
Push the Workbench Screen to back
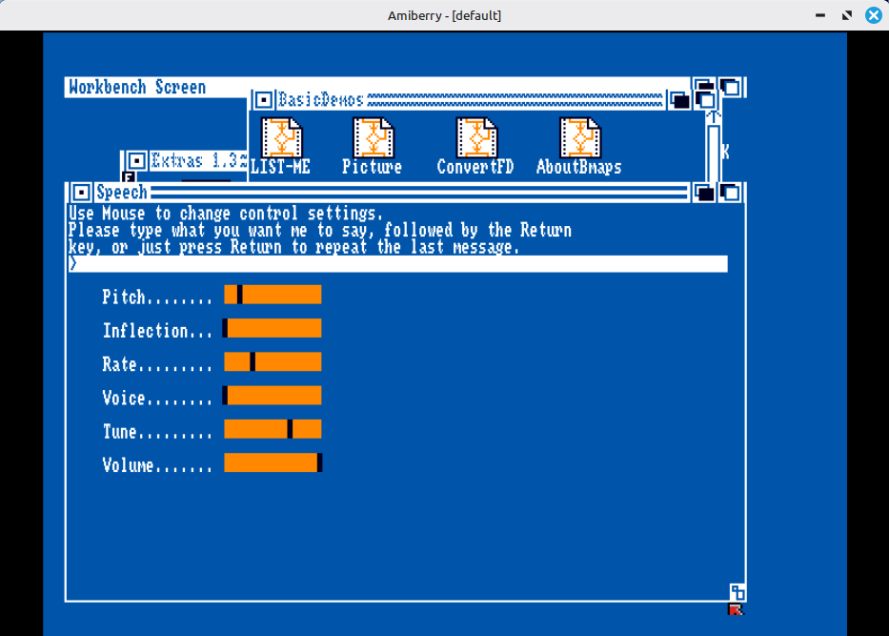click(x=705, y=87)
